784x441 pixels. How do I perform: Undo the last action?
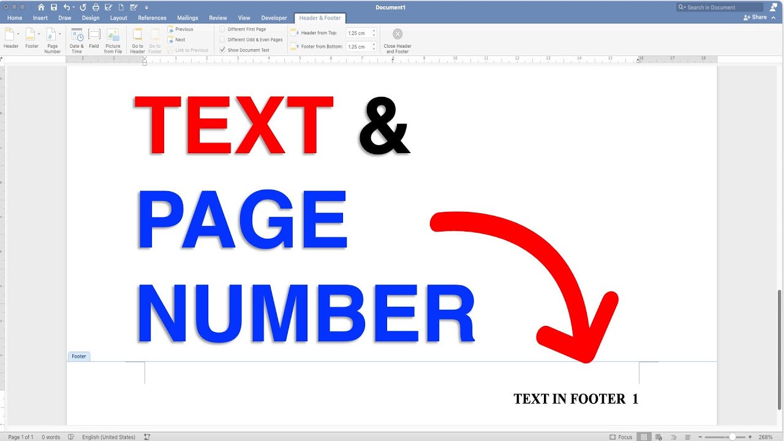(x=66, y=7)
